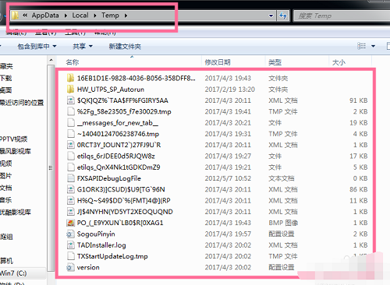Click the file name TADInstaller.log
390x285 pixels.
click(x=101, y=245)
